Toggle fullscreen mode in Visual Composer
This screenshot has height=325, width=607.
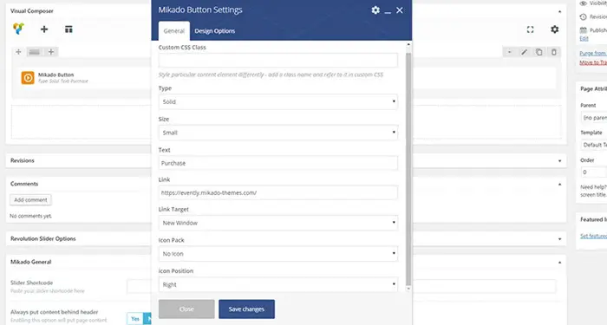(x=530, y=29)
